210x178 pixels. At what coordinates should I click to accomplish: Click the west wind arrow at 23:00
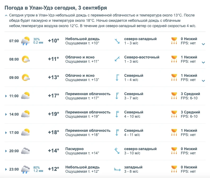coord(117,169)
